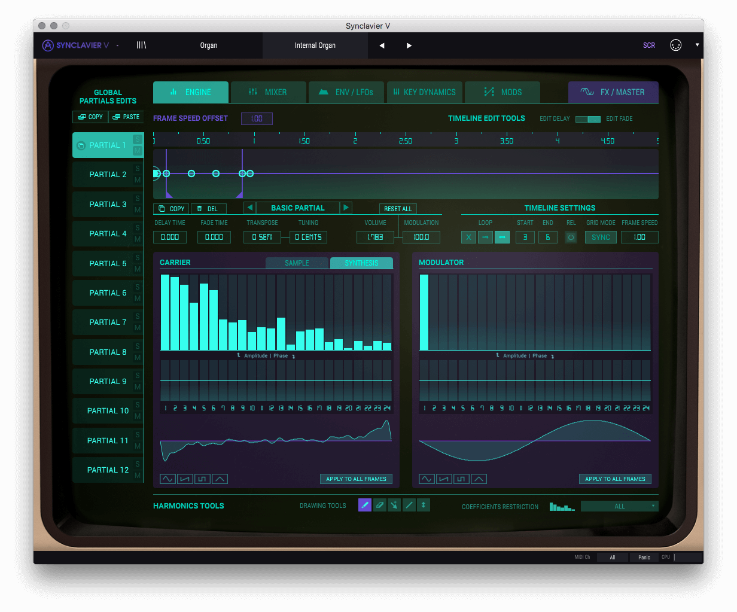The width and height of the screenshot is (737, 612).
Task: Switch to SCR screen mode
Action: pyautogui.click(x=649, y=45)
